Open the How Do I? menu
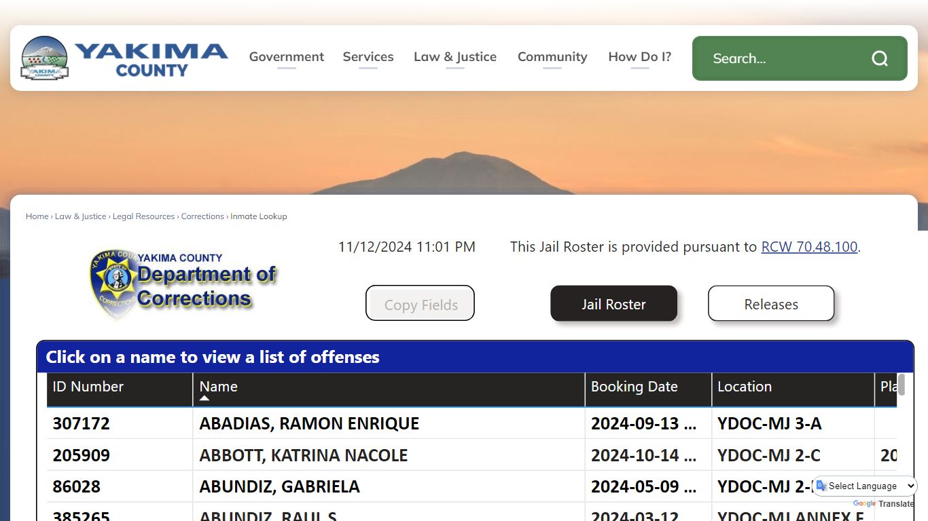Screen dimensions: 928x521 640,57
